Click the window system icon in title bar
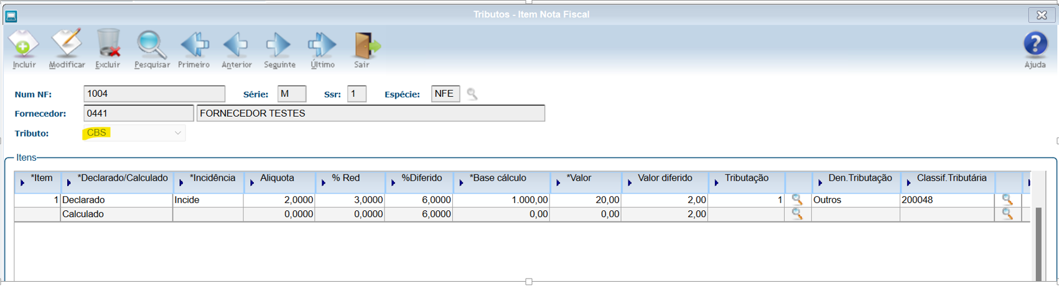1059x291 pixels. point(11,16)
